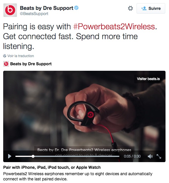
Task: Show the translation via Voir la traduction
Action: (21, 56)
